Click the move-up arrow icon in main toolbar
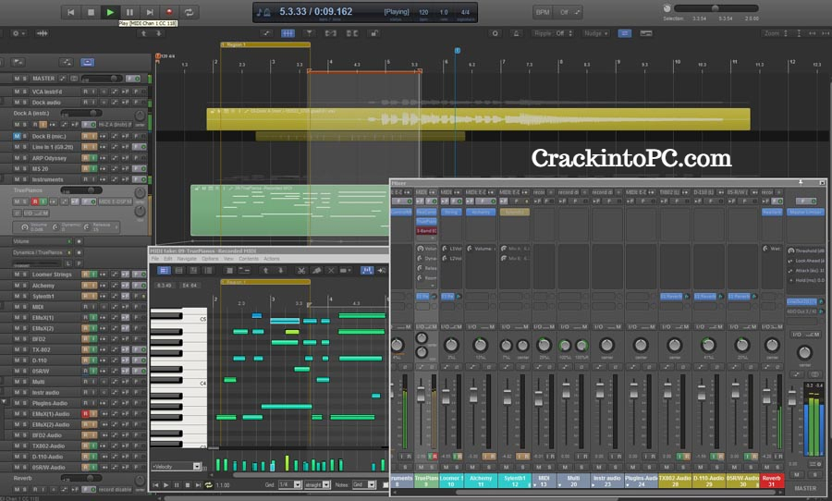 (143, 33)
